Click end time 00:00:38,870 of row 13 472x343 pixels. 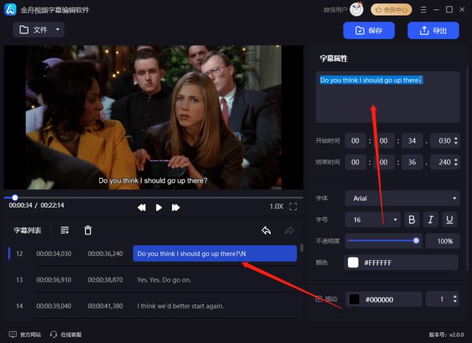(x=105, y=280)
